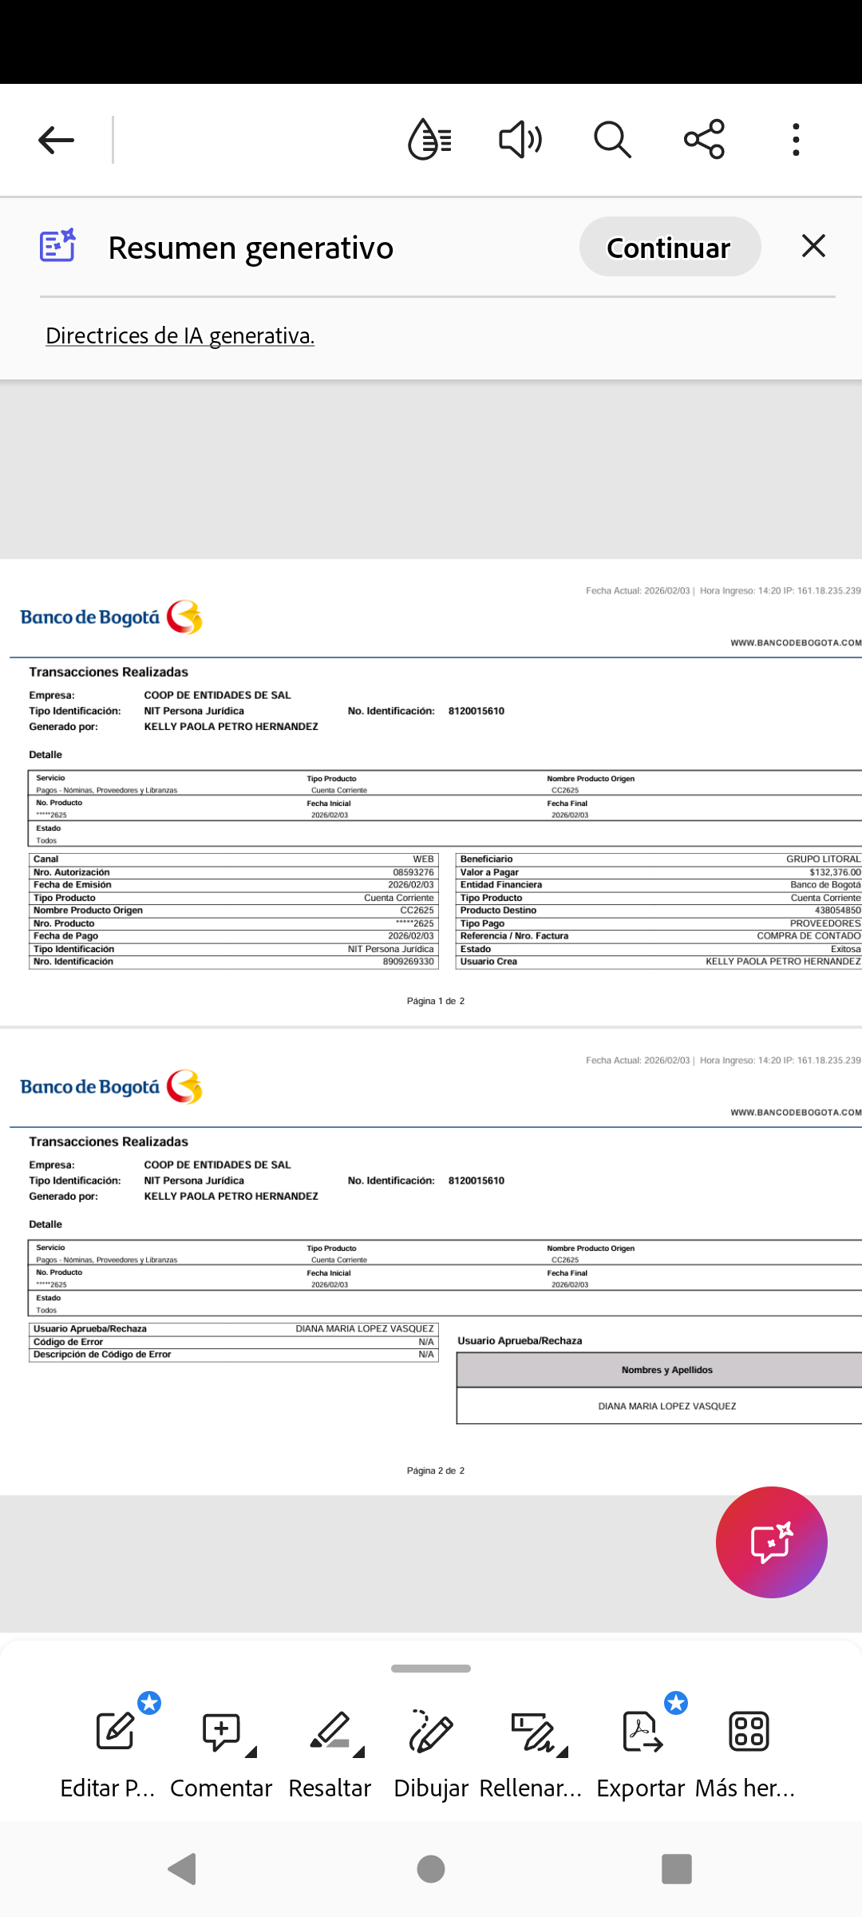Image resolution: width=862 pixels, height=1917 pixels.
Task: Expand Rellenar y firmar options arrow
Action: coord(562,1752)
